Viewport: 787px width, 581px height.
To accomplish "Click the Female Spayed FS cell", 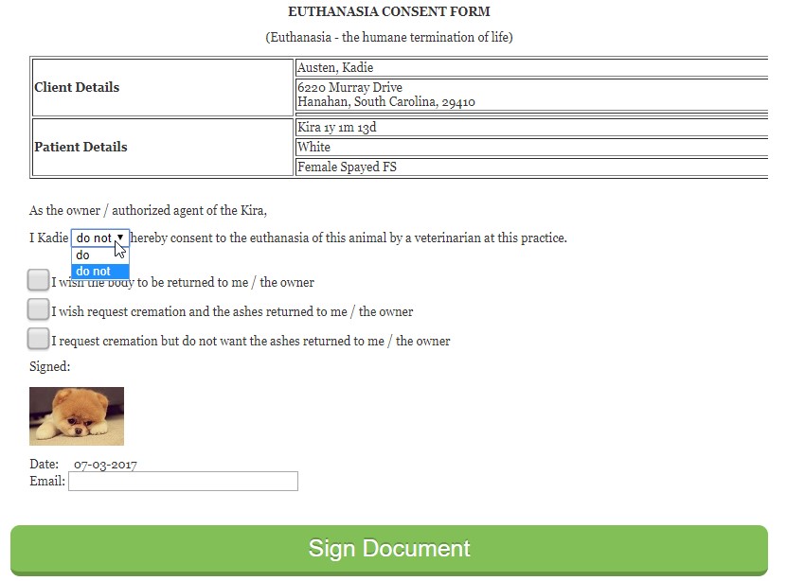I will coord(532,167).
